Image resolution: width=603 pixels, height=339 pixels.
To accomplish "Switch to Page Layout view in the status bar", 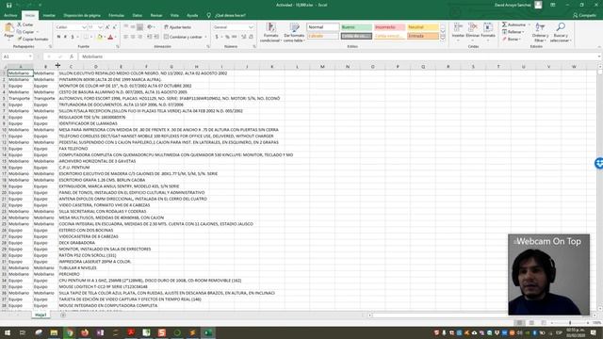I will [531, 323].
